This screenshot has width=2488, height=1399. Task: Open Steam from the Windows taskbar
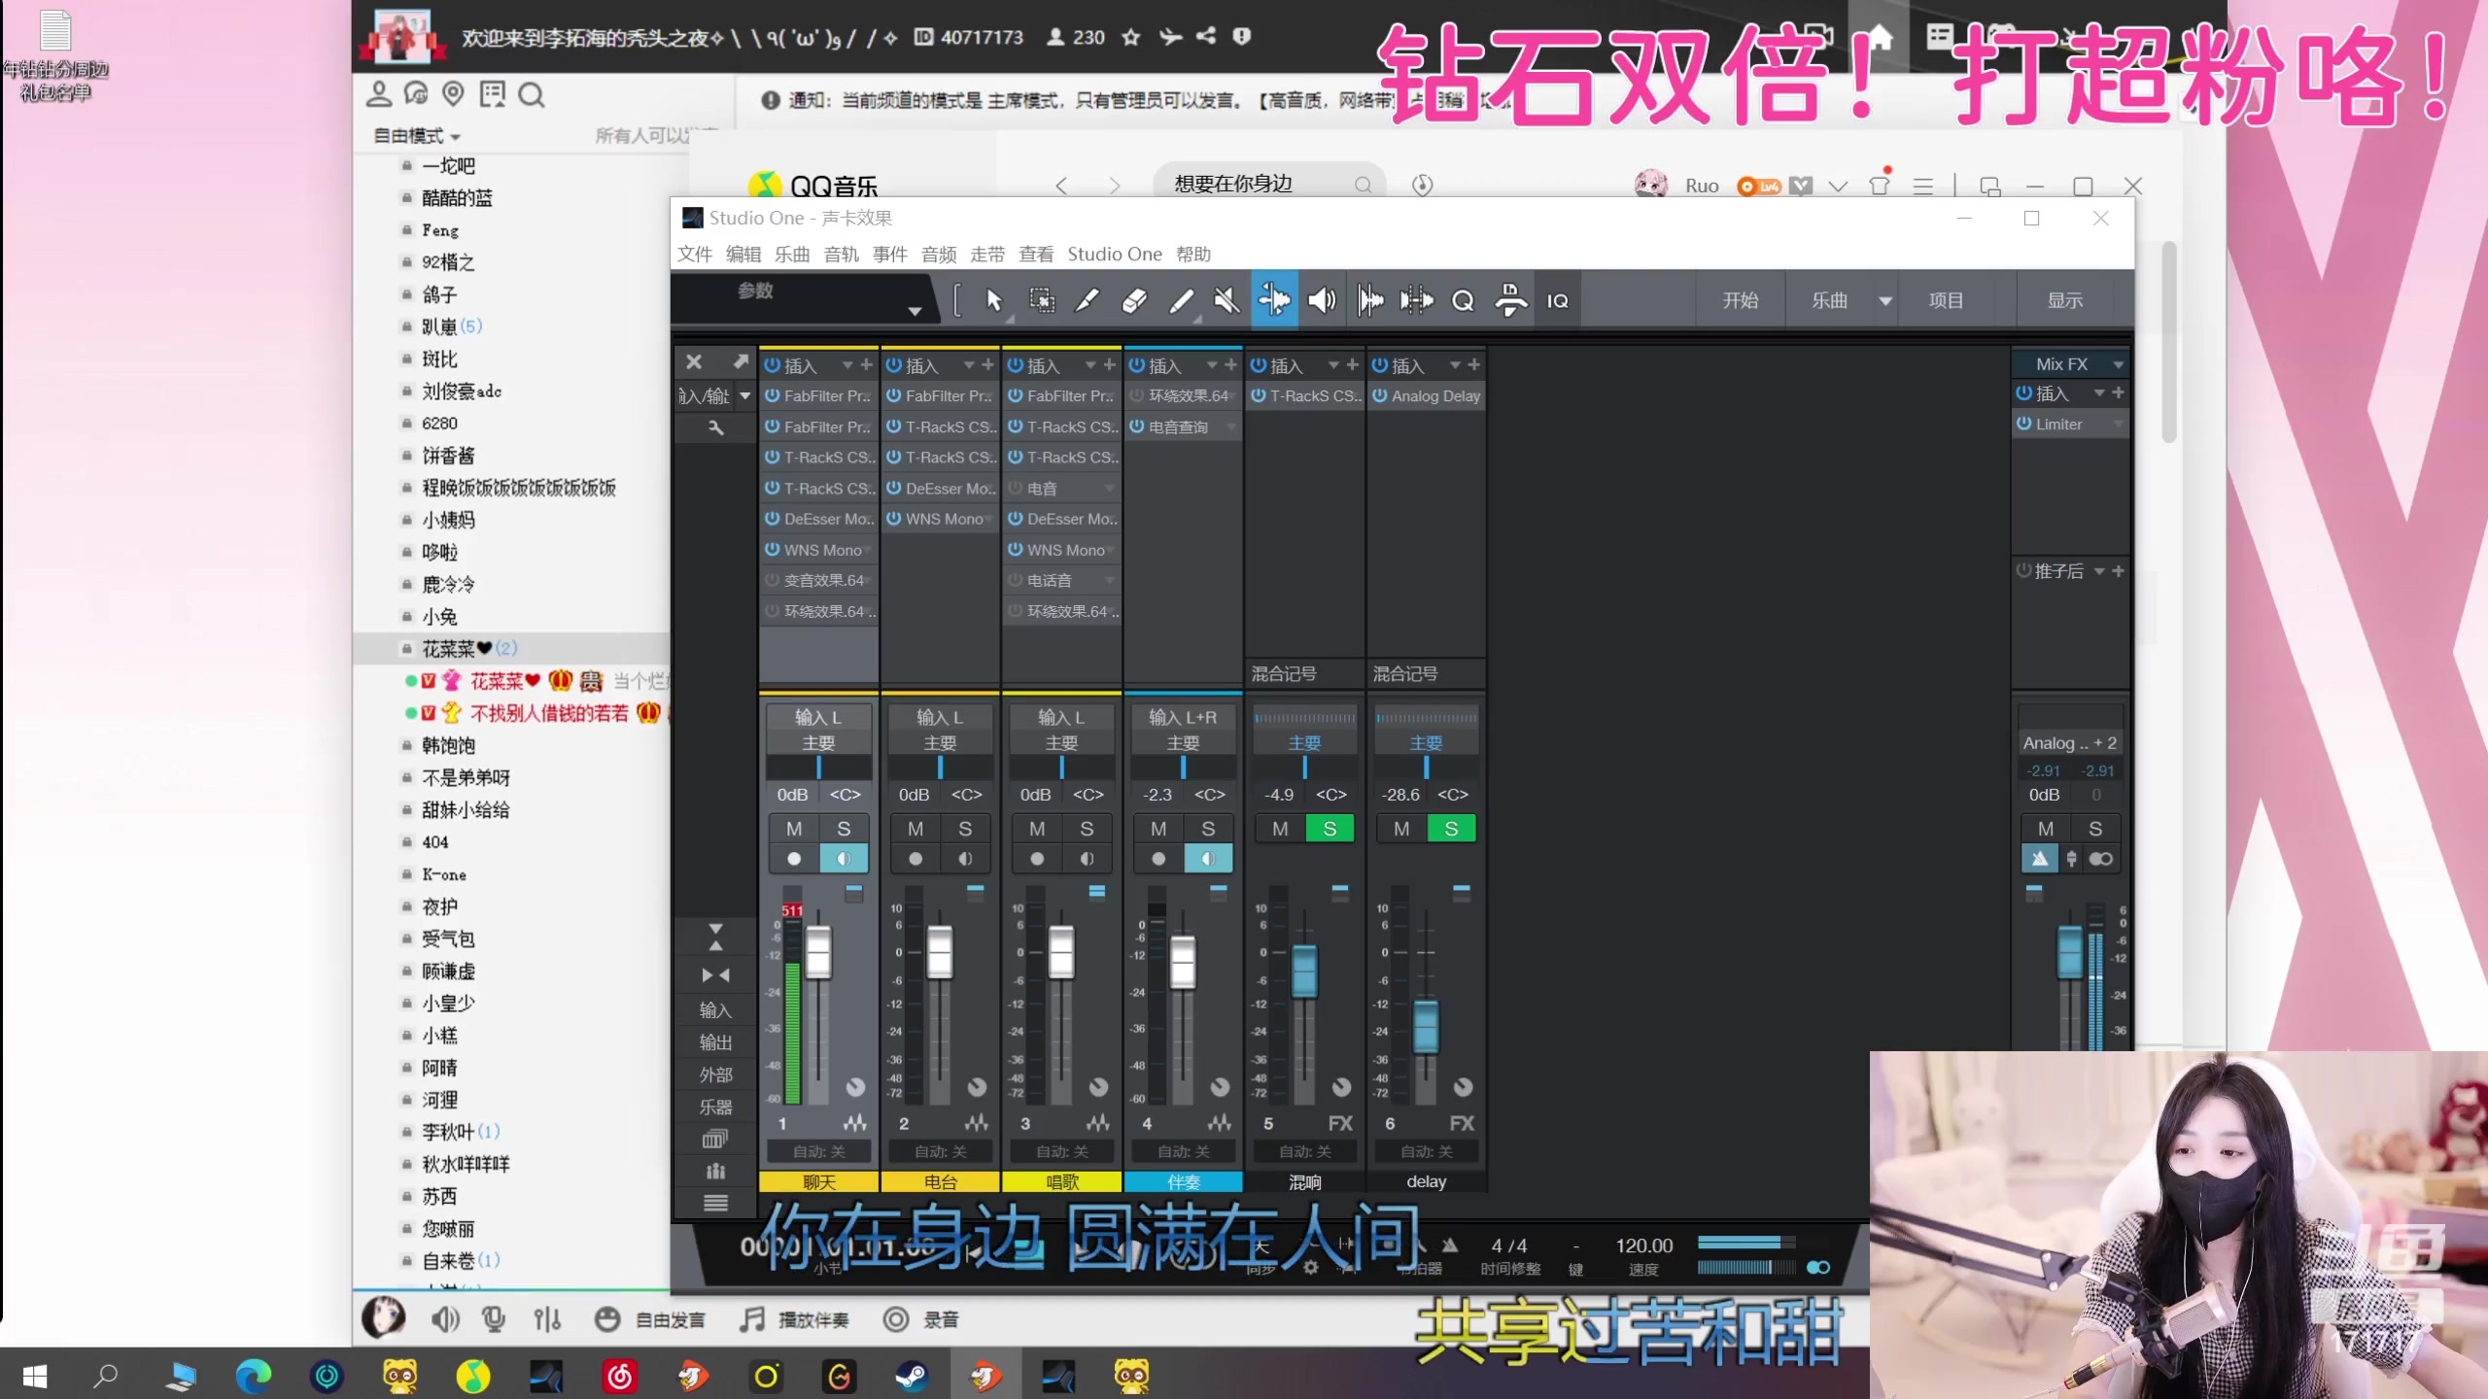(912, 1375)
